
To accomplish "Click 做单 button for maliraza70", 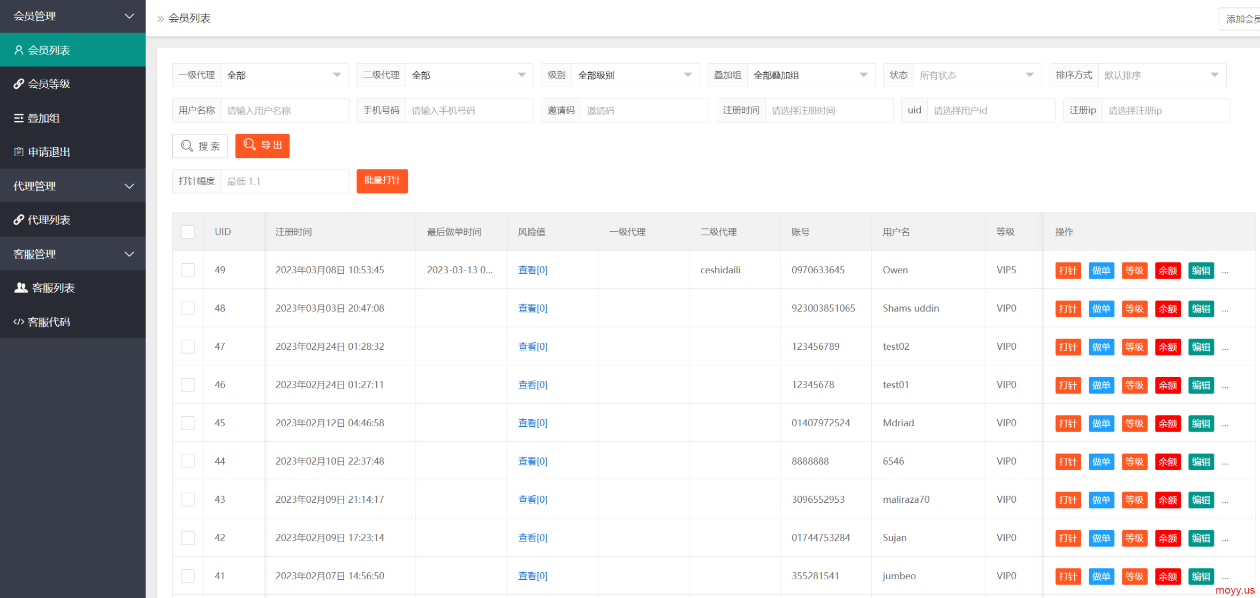I will coord(1101,500).
